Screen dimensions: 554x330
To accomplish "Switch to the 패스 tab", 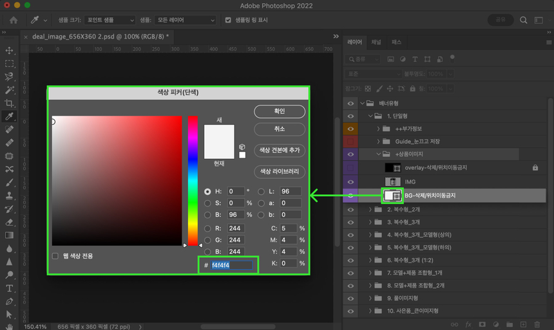I will (396, 42).
